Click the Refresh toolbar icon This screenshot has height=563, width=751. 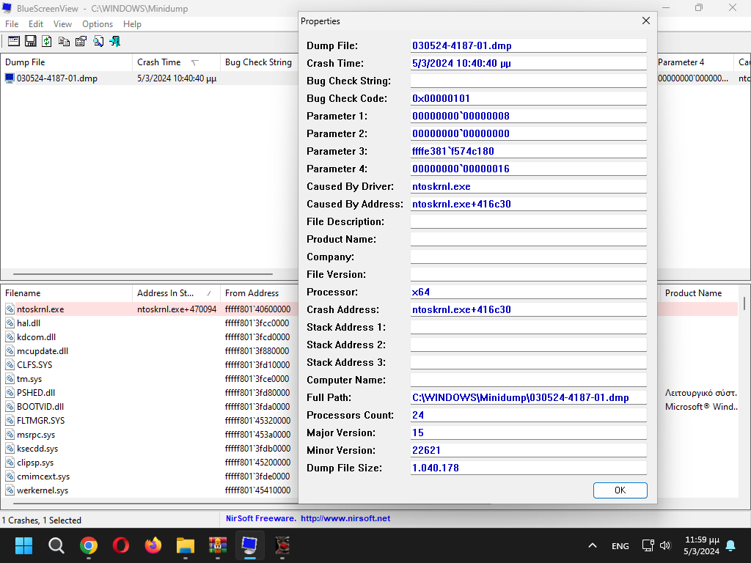pyautogui.click(x=47, y=41)
